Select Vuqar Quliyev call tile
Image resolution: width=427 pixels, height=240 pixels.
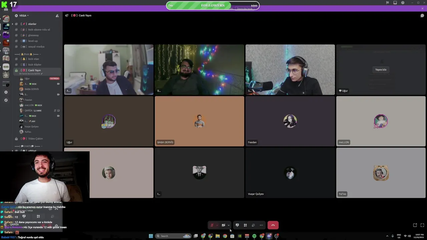(290, 173)
